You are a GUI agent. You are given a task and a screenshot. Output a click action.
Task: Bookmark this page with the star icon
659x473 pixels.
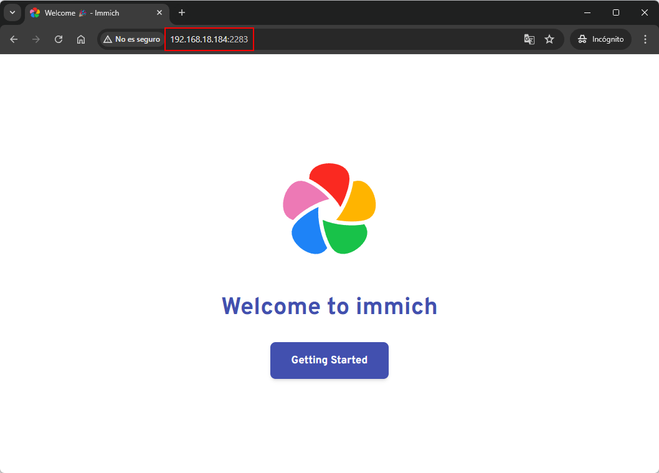[x=549, y=39]
